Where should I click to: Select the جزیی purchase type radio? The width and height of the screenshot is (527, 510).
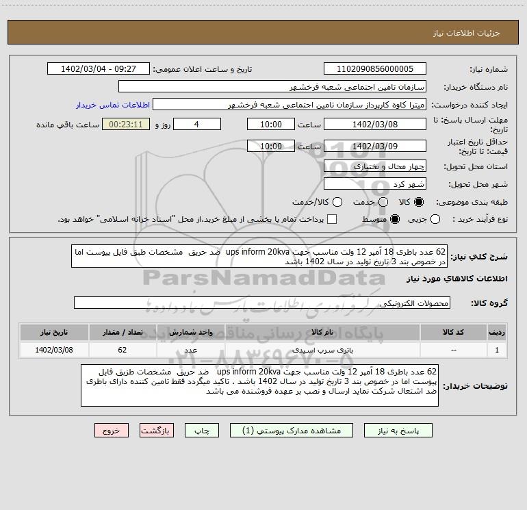point(435,219)
